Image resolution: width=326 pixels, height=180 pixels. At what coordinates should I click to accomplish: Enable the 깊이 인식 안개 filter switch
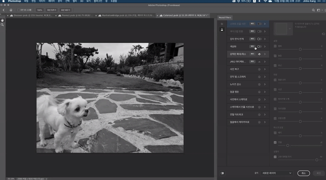tap(259, 39)
